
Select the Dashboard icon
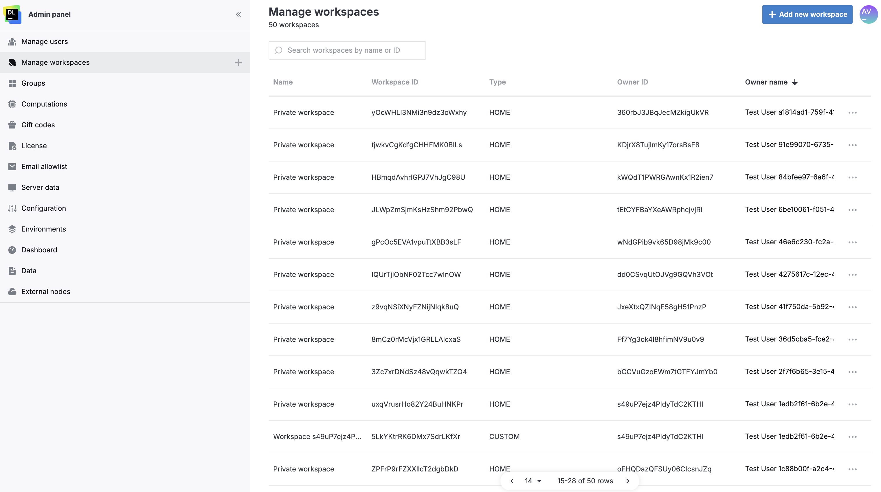coord(12,250)
